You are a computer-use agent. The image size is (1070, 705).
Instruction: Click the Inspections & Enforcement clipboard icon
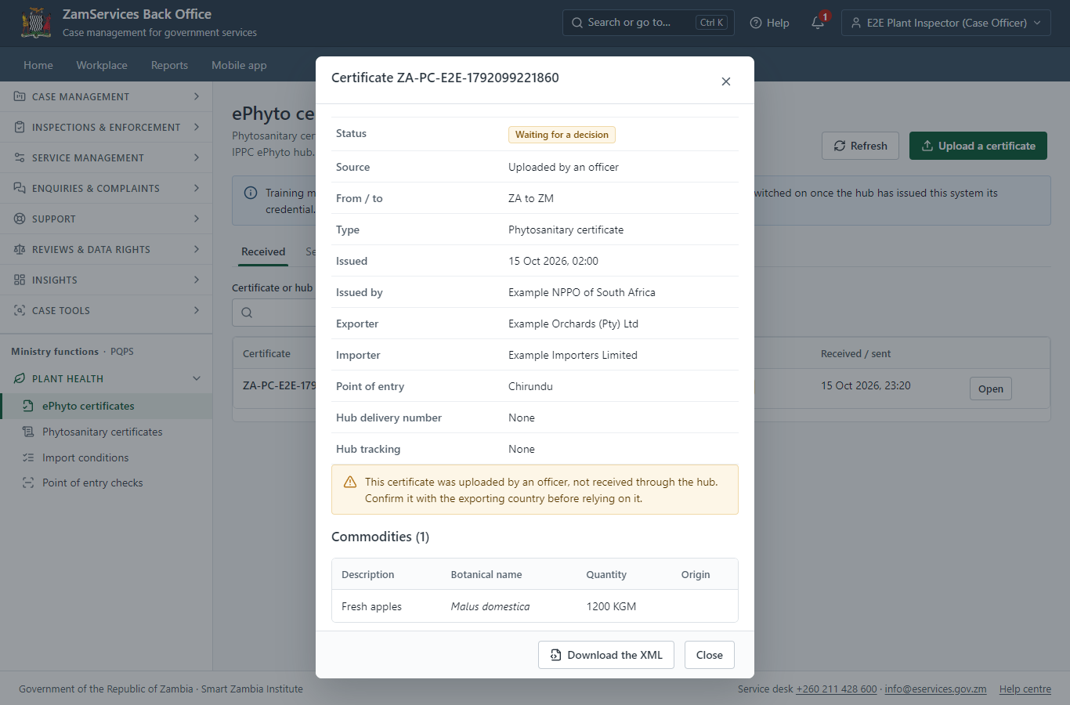pos(20,127)
